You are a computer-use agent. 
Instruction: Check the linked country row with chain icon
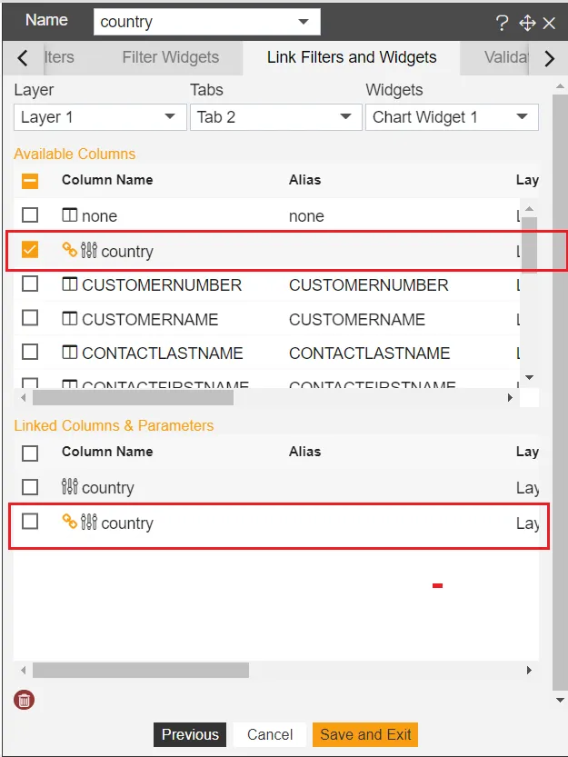(x=30, y=522)
